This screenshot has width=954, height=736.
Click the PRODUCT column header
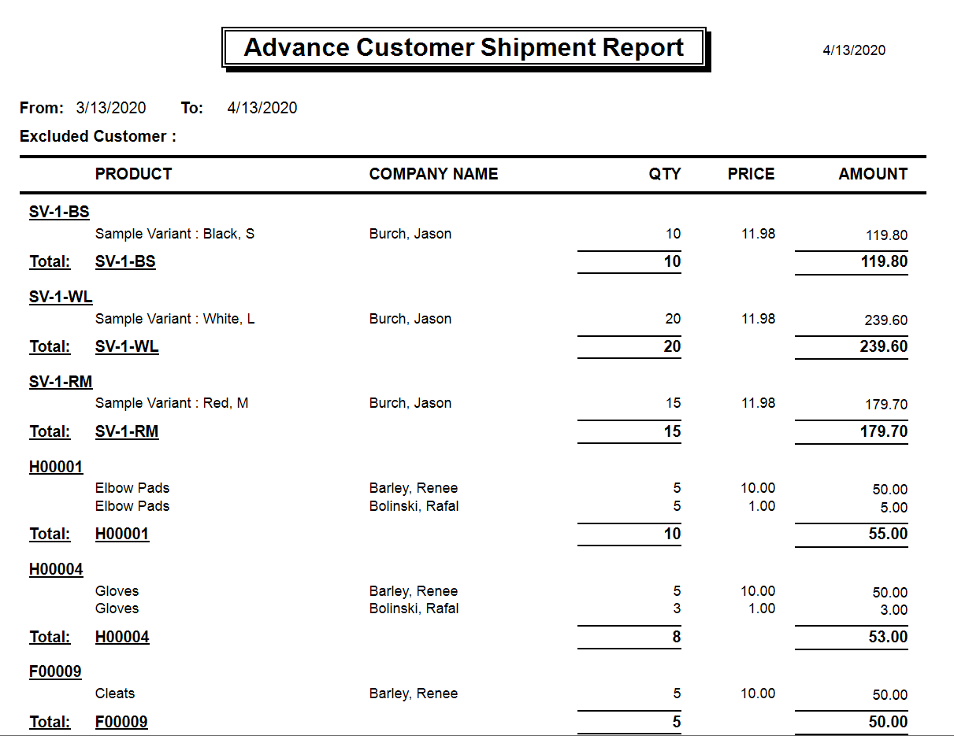click(x=133, y=174)
